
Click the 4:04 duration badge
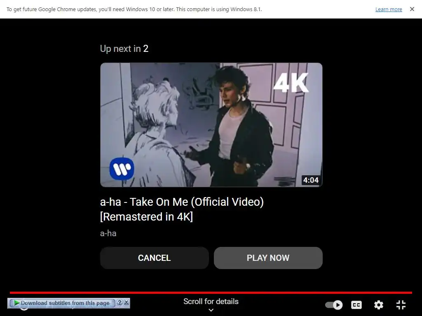311,180
